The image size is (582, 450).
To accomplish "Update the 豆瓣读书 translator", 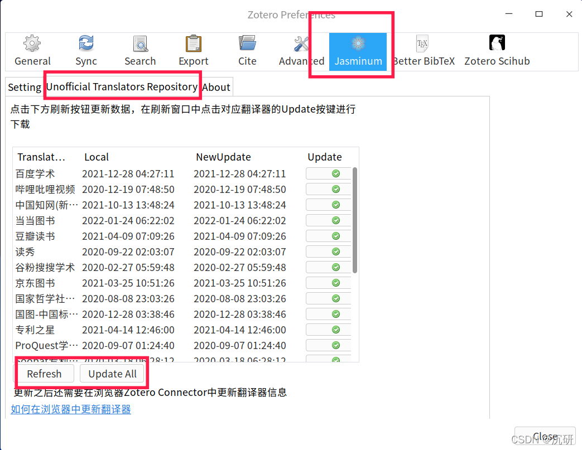I will tap(328, 236).
